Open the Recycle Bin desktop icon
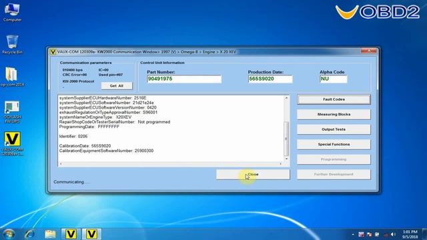The height and width of the screenshot is (240, 427). point(12,45)
